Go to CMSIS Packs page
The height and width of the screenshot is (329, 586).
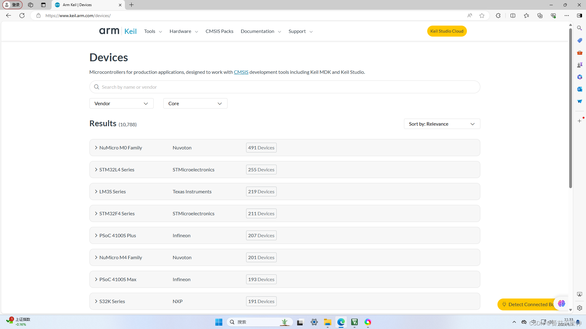point(219,31)
